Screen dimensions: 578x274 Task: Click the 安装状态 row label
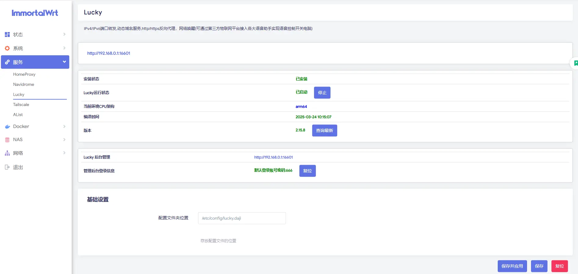[x=91, y=79]
